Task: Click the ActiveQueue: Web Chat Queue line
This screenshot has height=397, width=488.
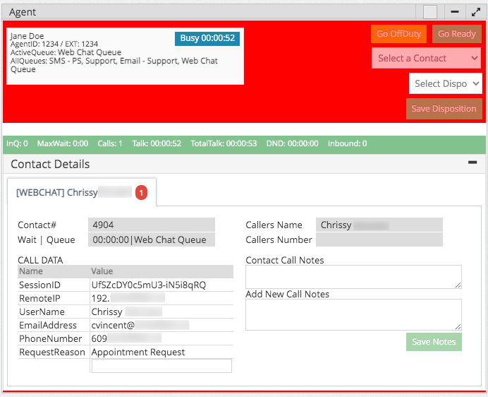Action: click(66, 52)
